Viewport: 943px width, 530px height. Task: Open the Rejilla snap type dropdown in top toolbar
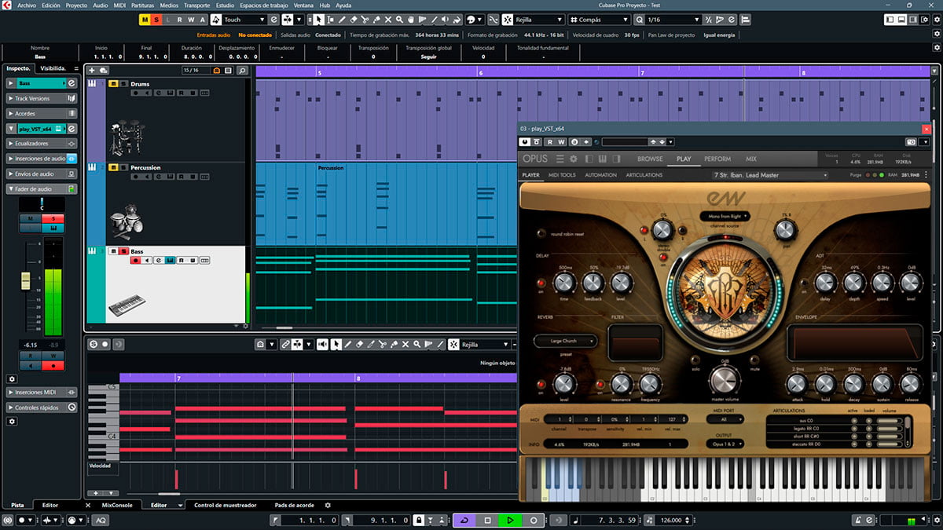click(538, 20)
